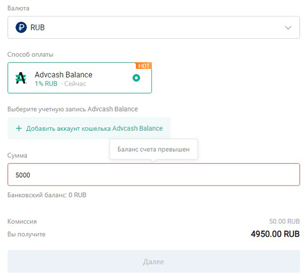Screen dimensions: 308x276
Task: Click the 'Advcash Balance' payment method title
Action: pos(63,75)
